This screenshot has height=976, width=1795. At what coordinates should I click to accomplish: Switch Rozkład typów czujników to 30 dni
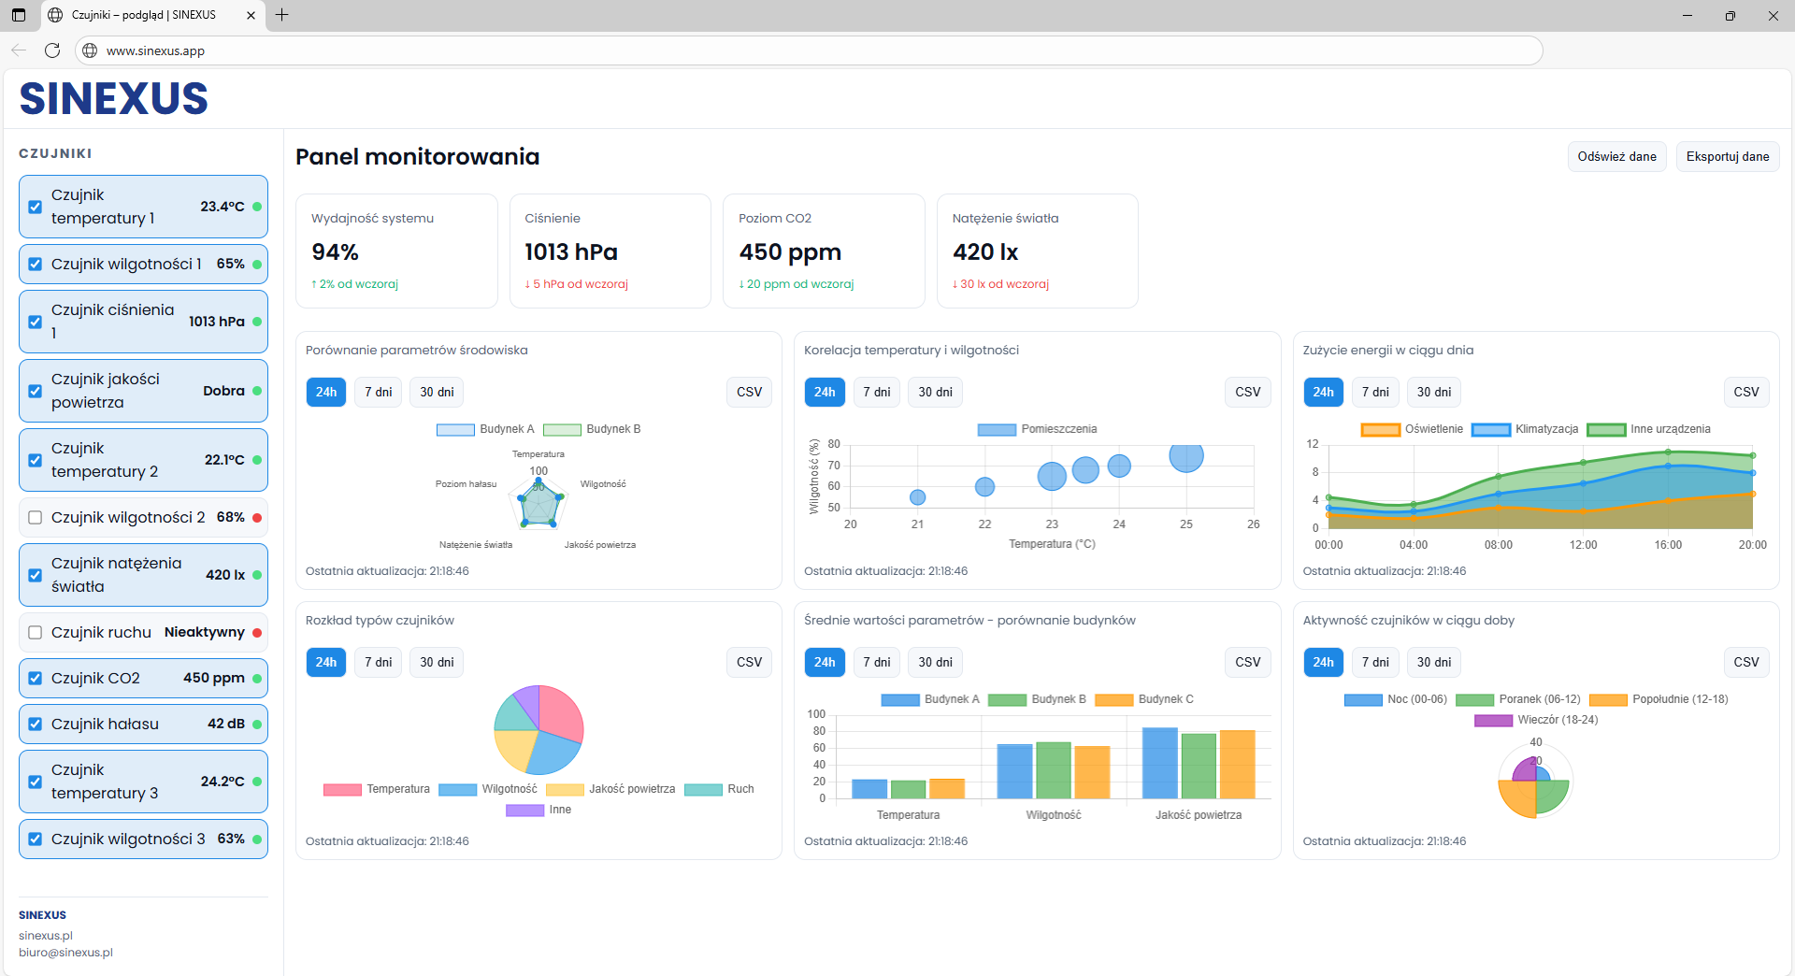(437, 663)
